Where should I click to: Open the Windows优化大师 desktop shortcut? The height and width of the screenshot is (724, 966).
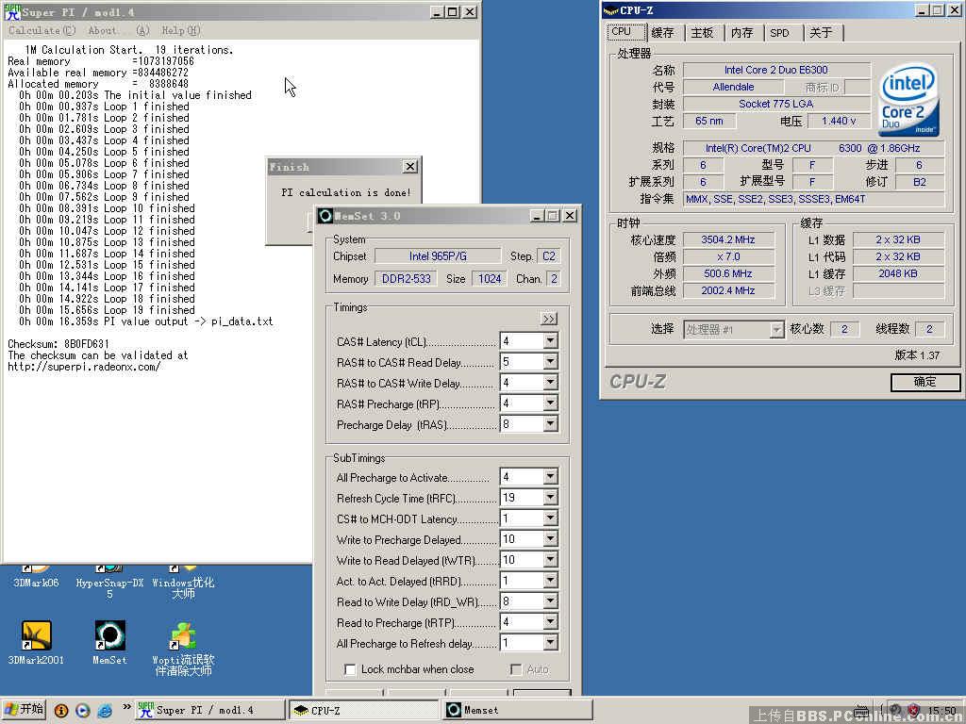click(184, 583)
